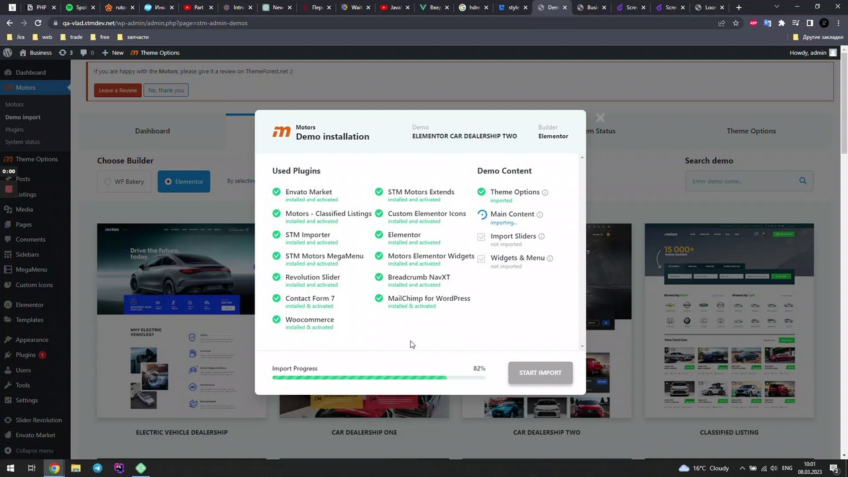The image size is (848, 477).
Task: Open the Jira bookmark folder
Action: tap(16, 37)
